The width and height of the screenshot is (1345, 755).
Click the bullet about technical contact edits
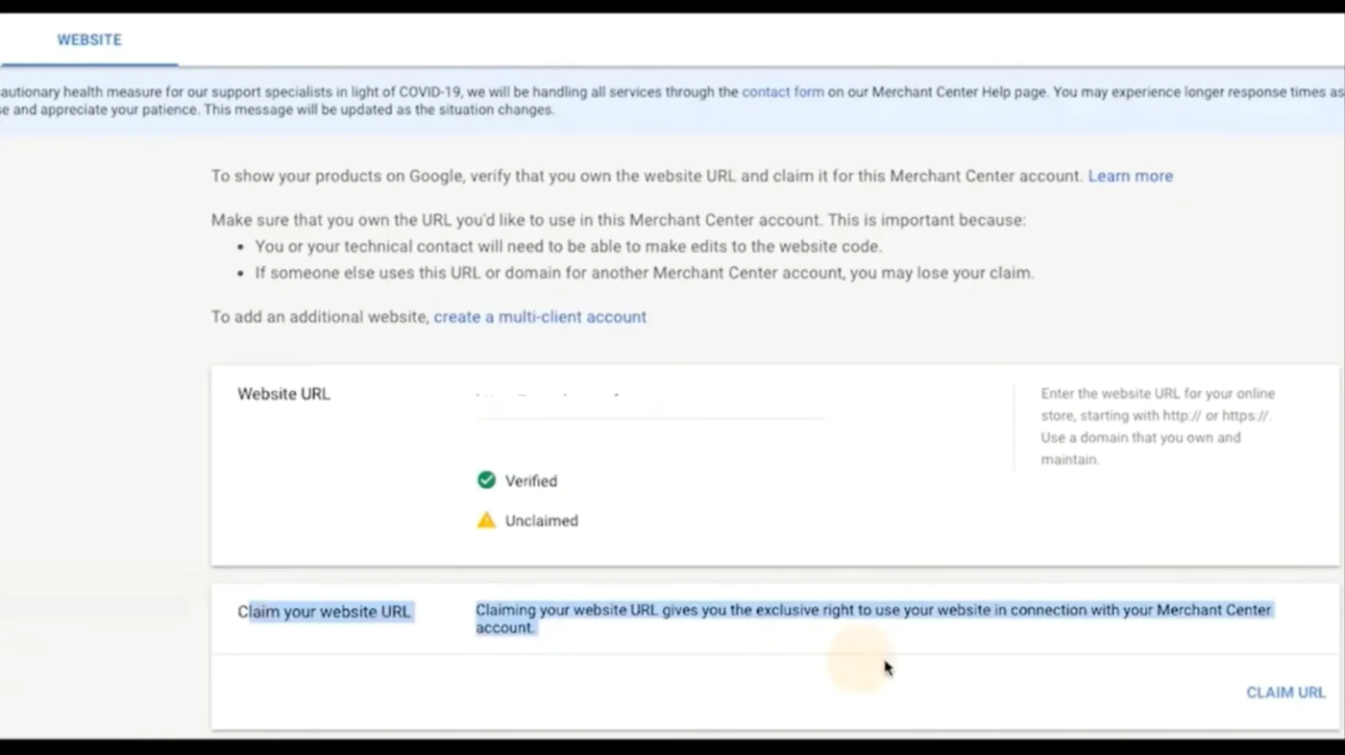point(568,247)
